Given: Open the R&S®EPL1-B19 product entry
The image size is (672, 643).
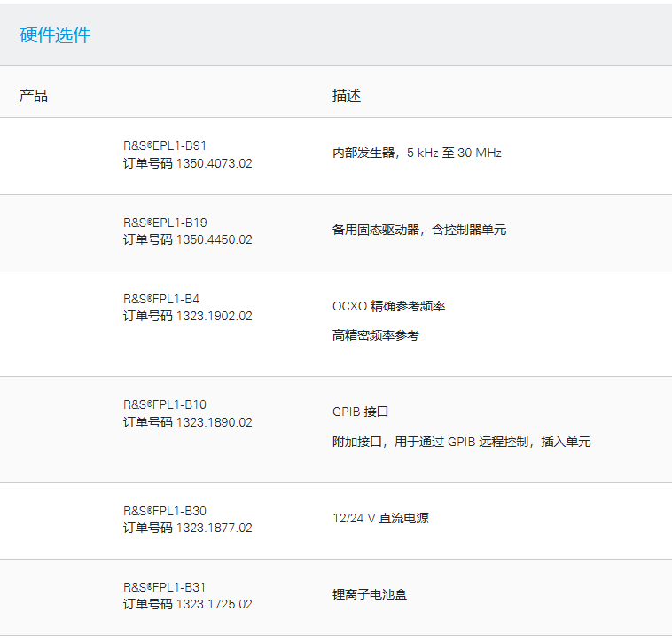Looking at the screenshot, I should coord(165,223).
